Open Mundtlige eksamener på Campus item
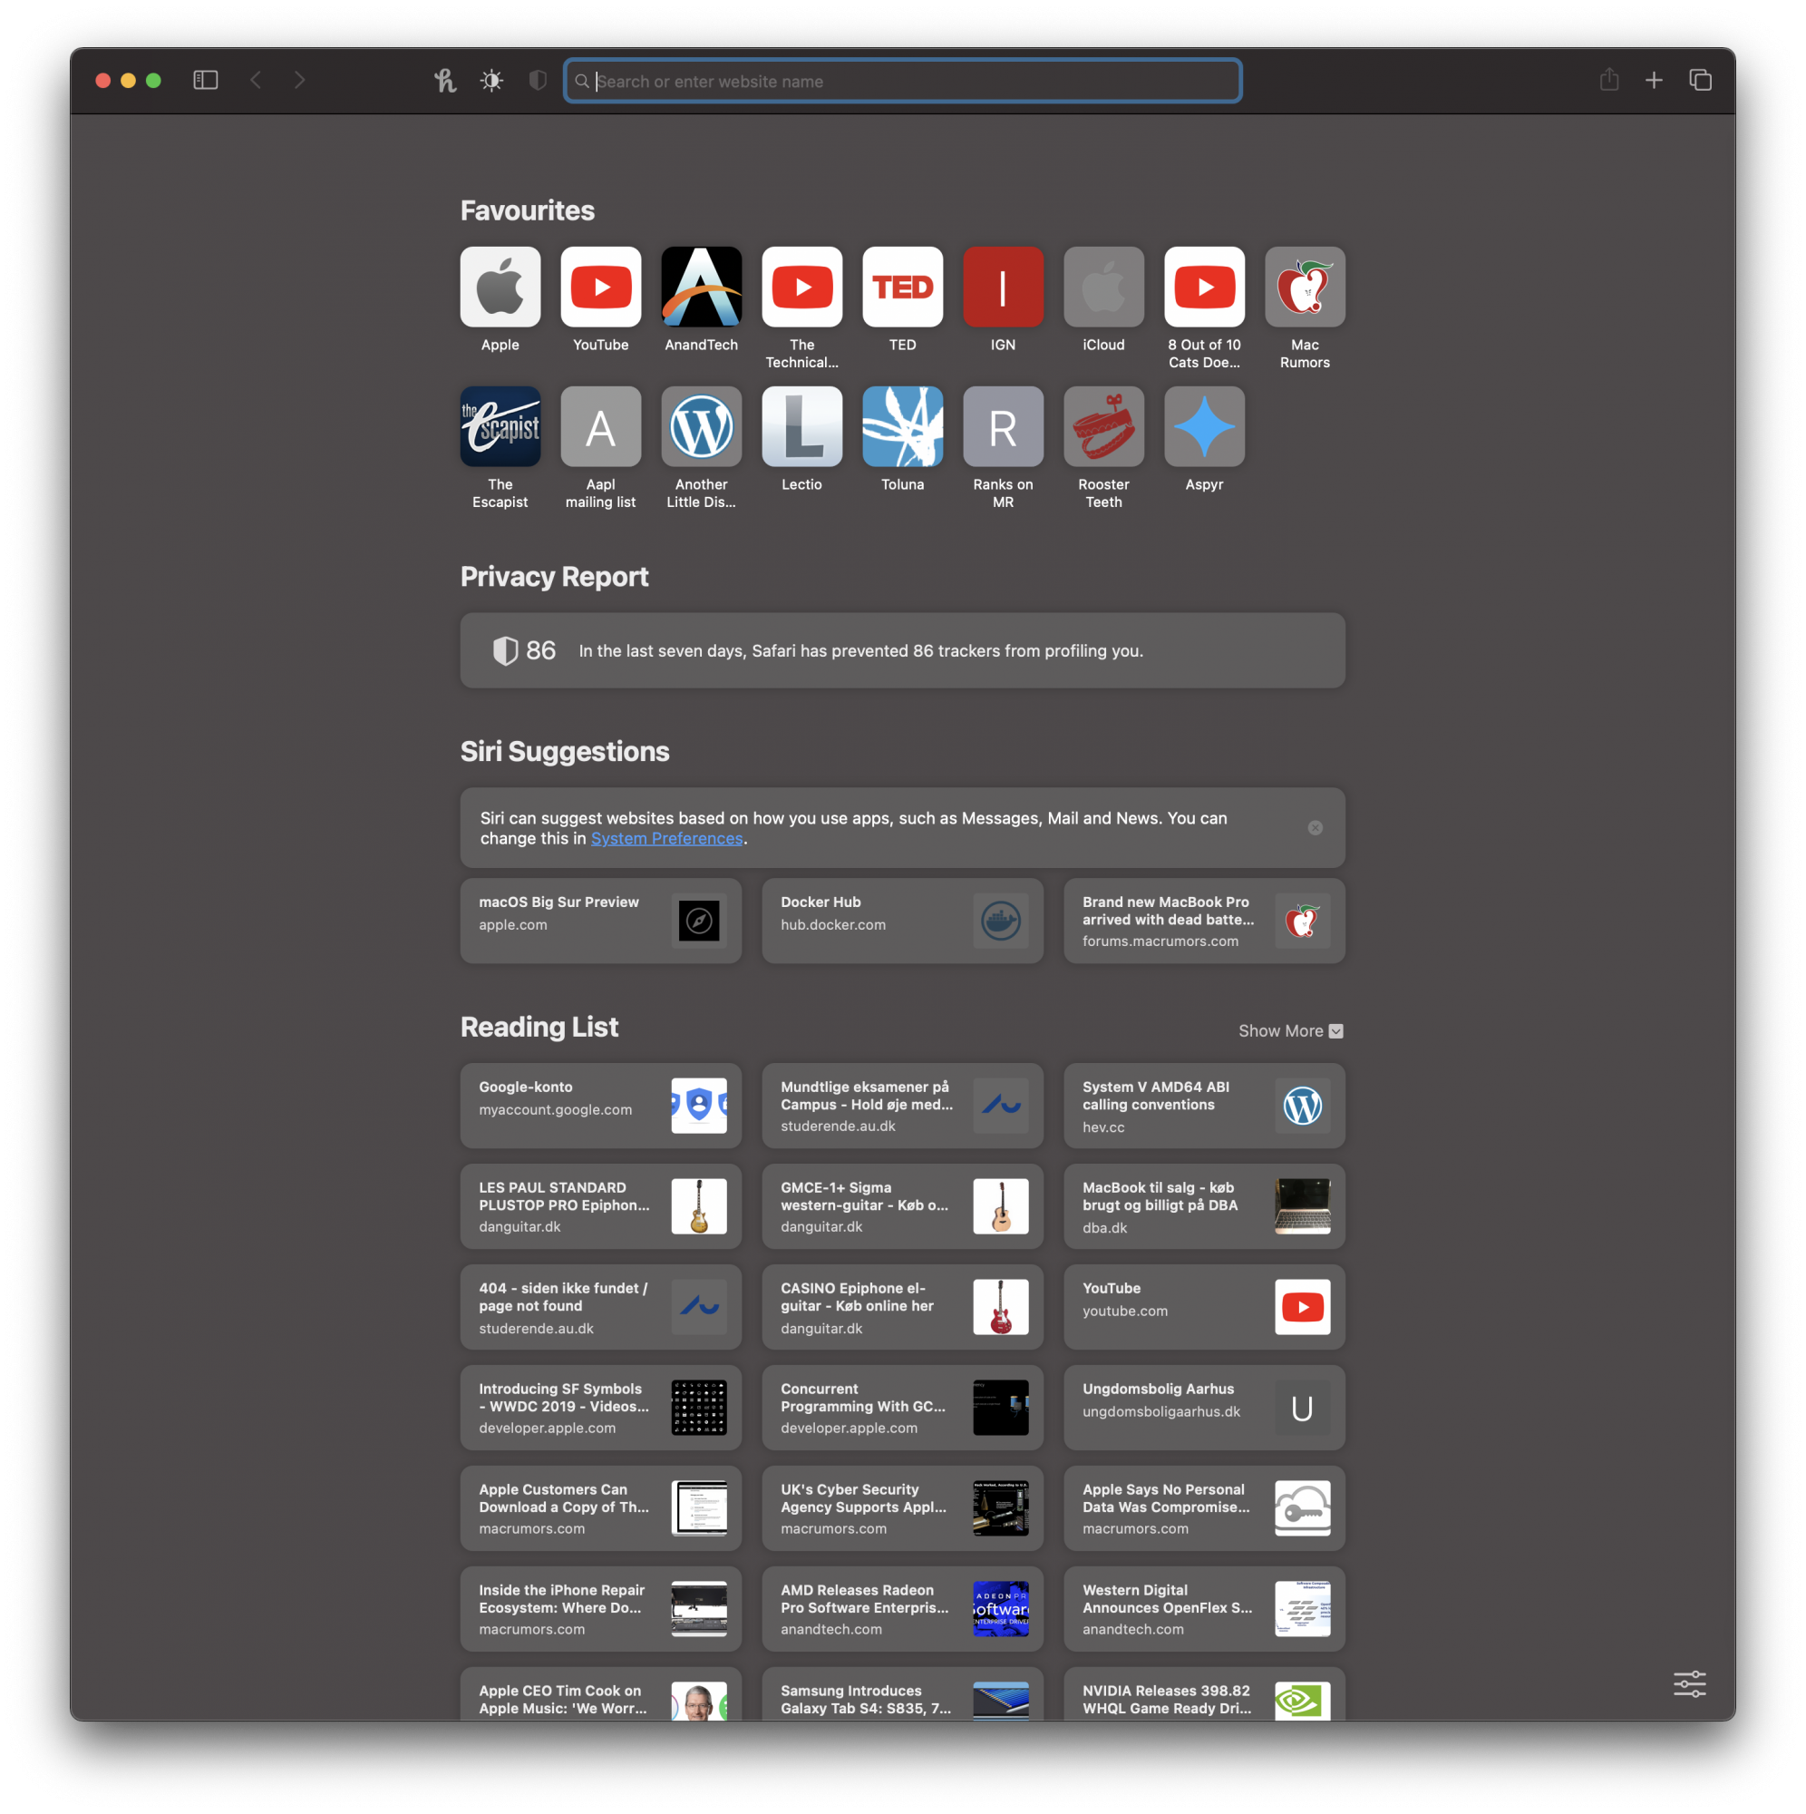 tap(902, 1106)
